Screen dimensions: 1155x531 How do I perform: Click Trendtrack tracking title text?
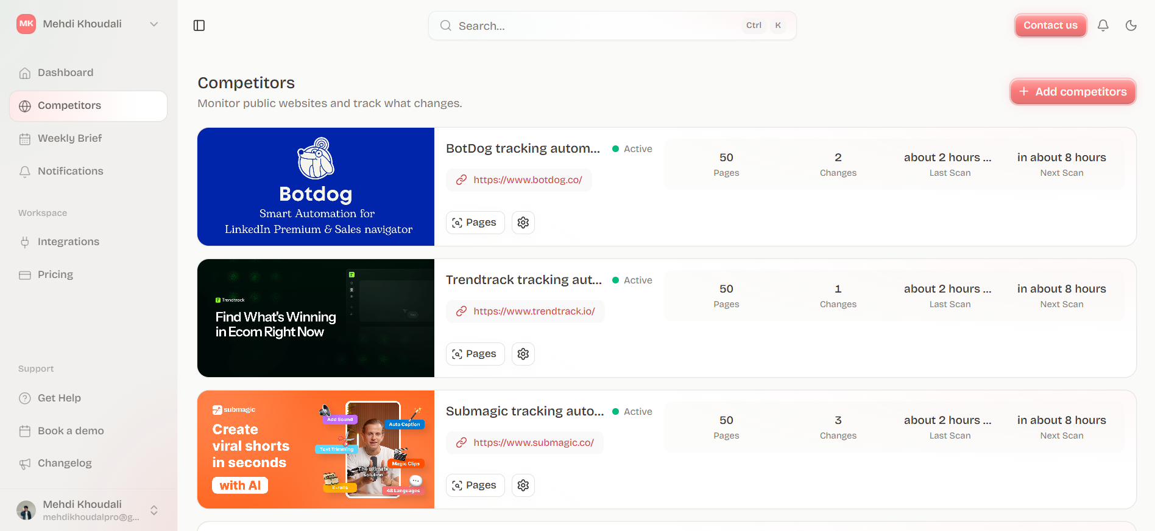pyautogui.click(x=524, y=280)
